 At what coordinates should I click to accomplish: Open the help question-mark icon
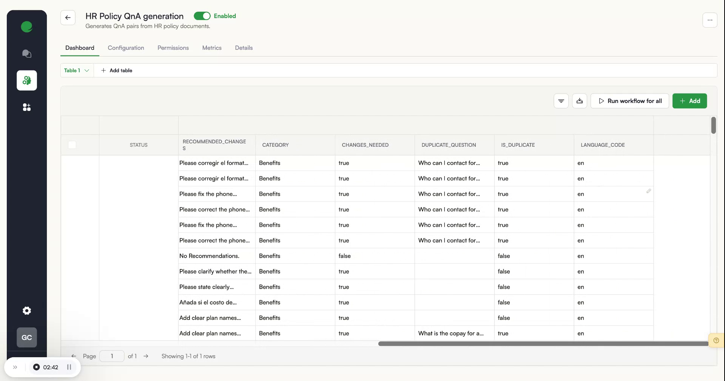716,340
